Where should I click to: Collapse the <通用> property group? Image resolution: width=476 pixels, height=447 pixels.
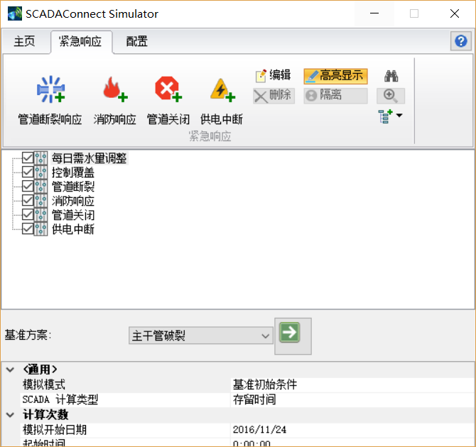point(11,370)
